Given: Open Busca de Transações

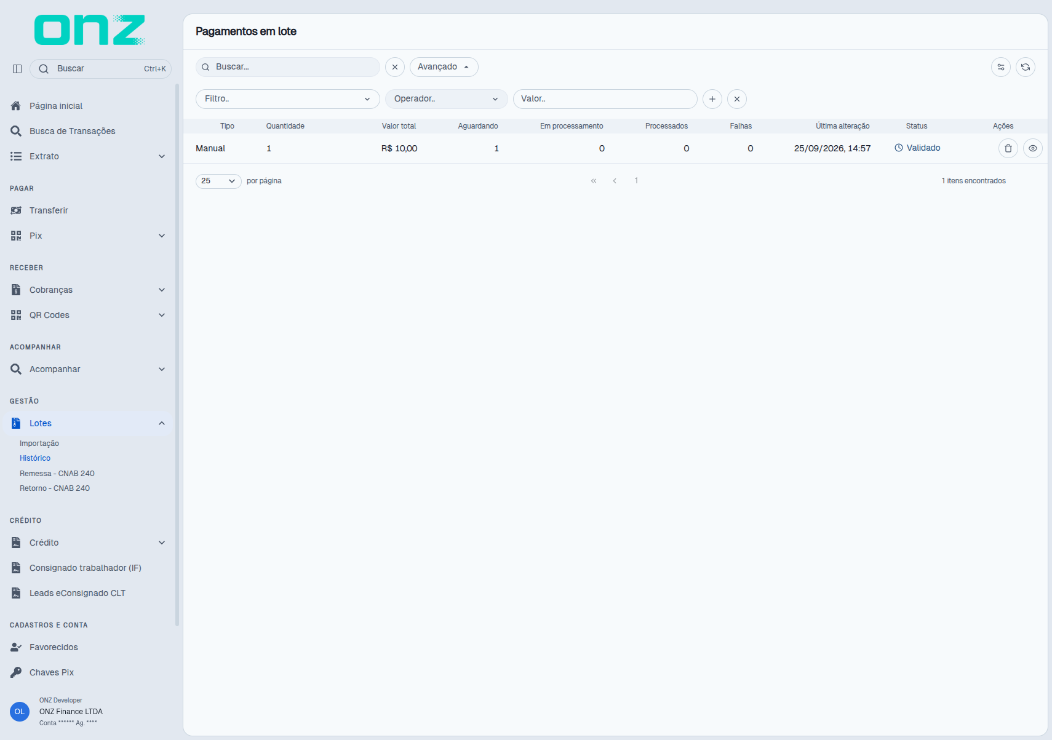Looking at the screenshot, I should point(88,131).
